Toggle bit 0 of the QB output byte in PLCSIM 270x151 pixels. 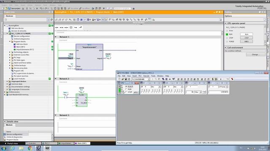click(x=182, y=92)
